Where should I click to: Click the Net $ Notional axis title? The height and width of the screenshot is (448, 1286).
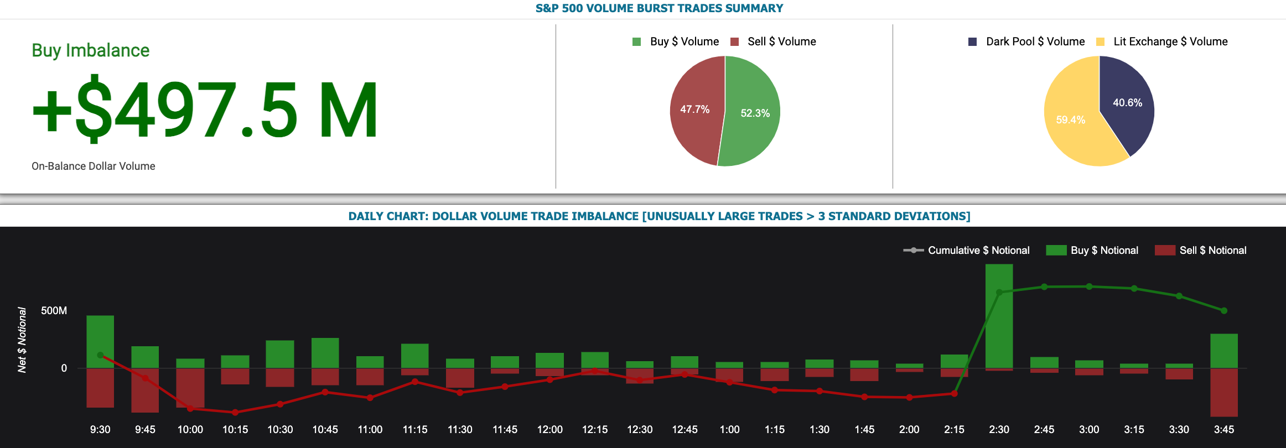pyautogui.click(x=22, y=340)
